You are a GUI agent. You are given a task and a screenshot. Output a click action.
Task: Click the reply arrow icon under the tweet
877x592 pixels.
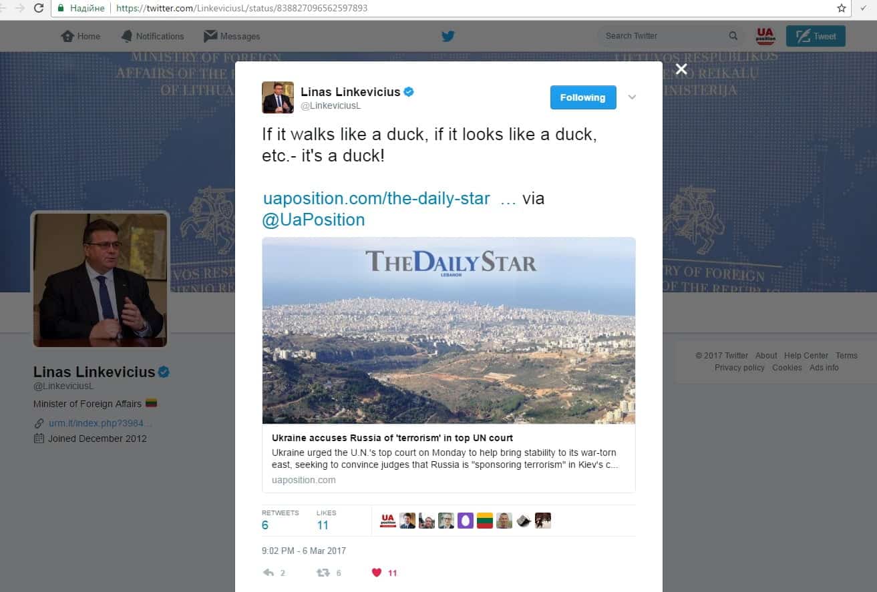pyautogui.click(x=269, y=573)
